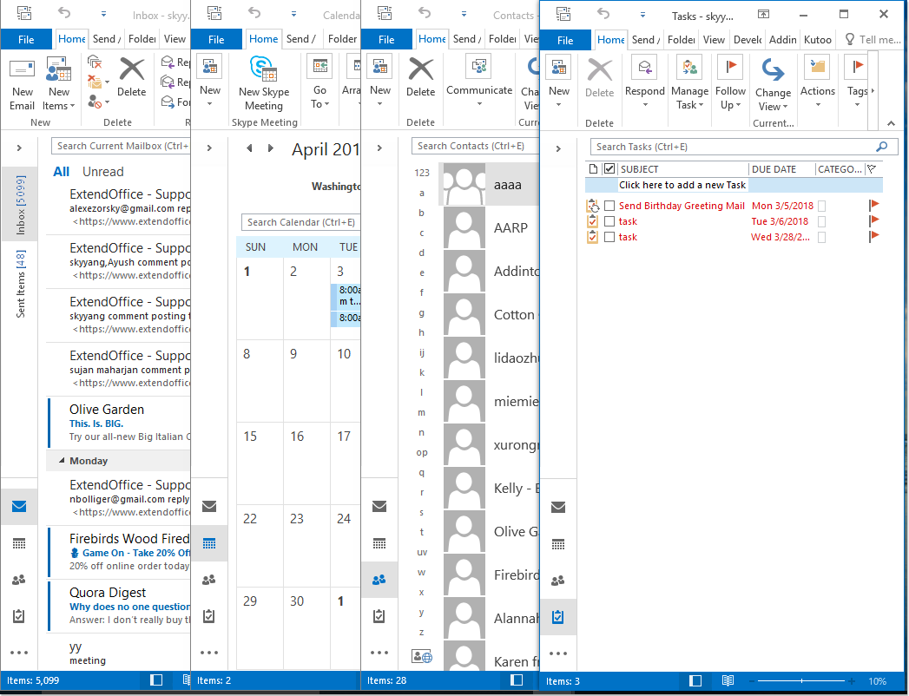Mark Send Birthday Greeting Mail task complete

(609, 206)
